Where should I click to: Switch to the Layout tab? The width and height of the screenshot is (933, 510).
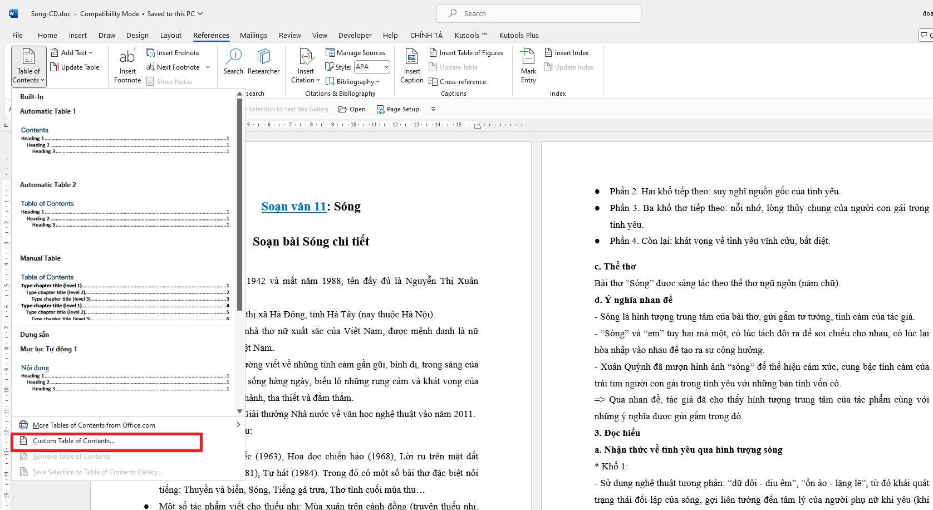[171, 35]
